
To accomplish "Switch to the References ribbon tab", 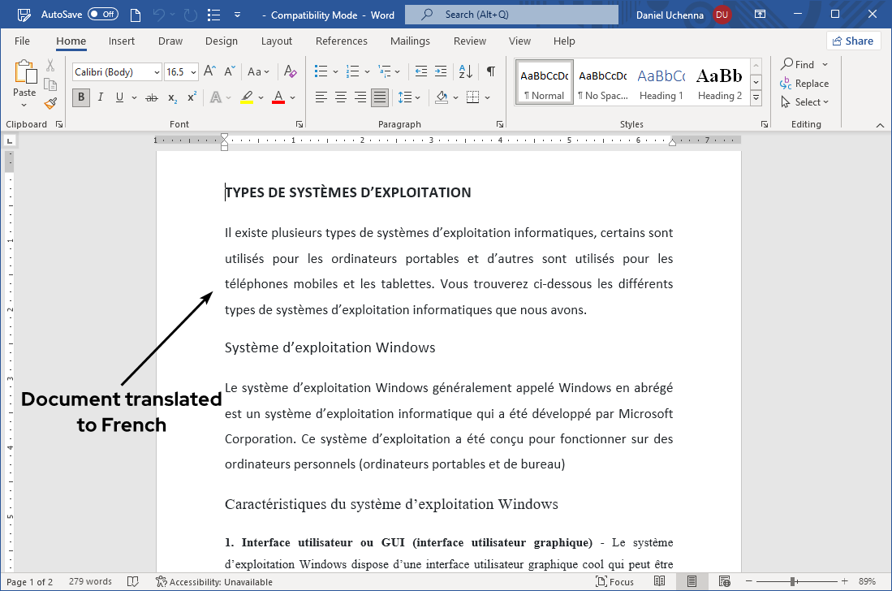I will [341, 41].
